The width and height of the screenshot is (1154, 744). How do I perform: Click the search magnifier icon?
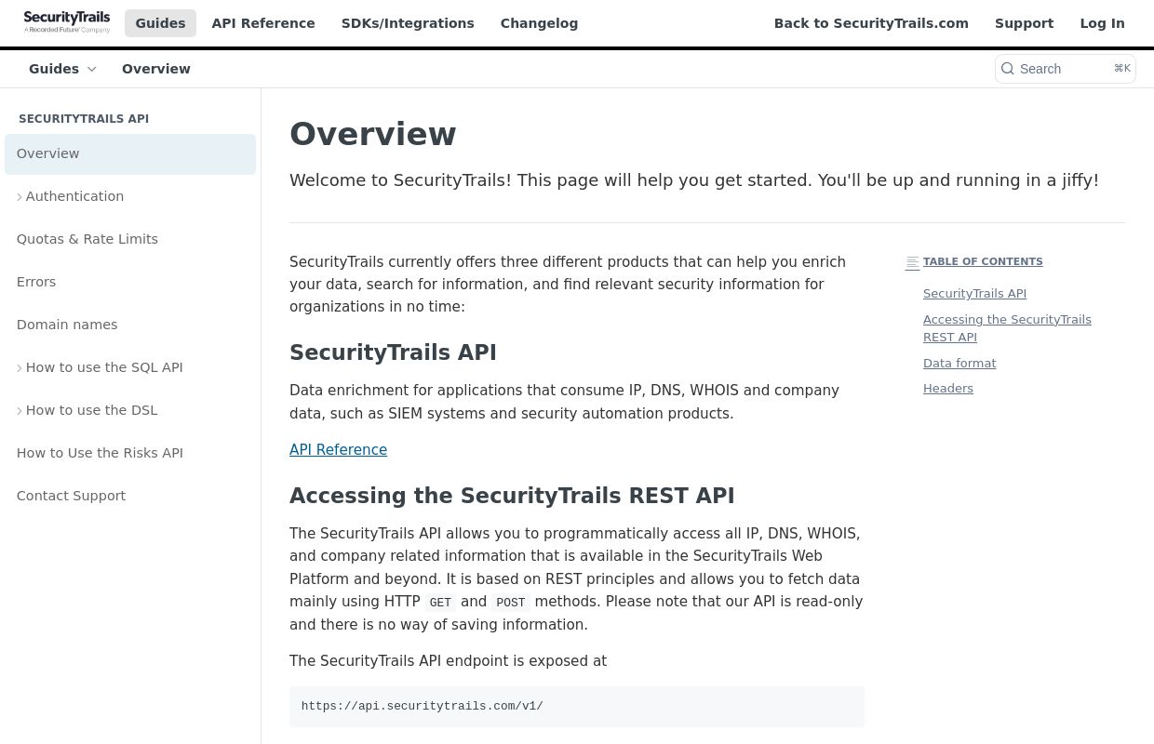tap(1008, 69)
